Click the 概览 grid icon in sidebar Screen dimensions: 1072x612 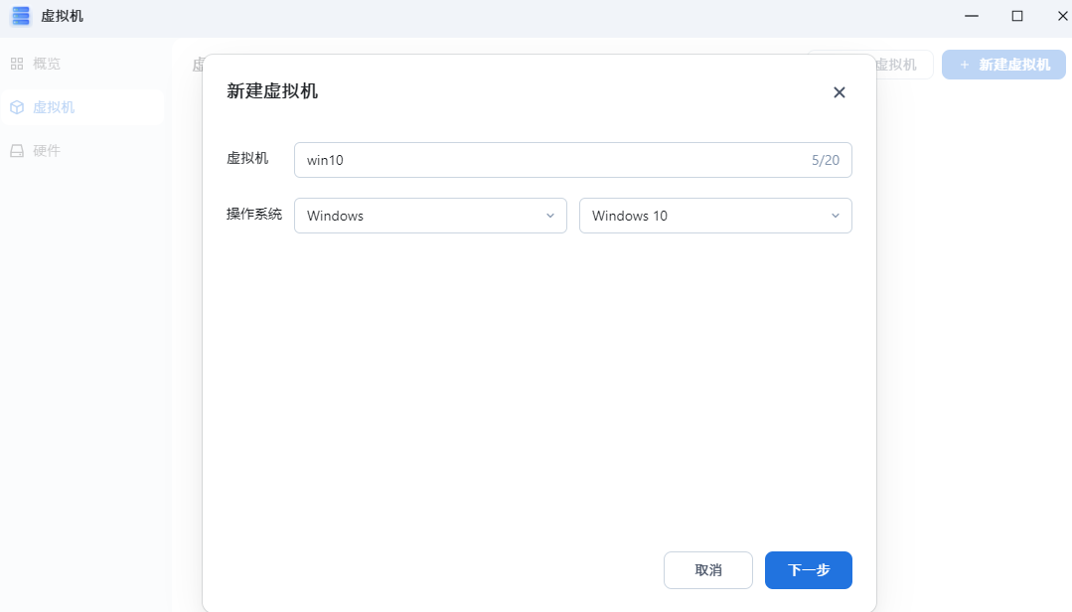click(x=17, y=64)
